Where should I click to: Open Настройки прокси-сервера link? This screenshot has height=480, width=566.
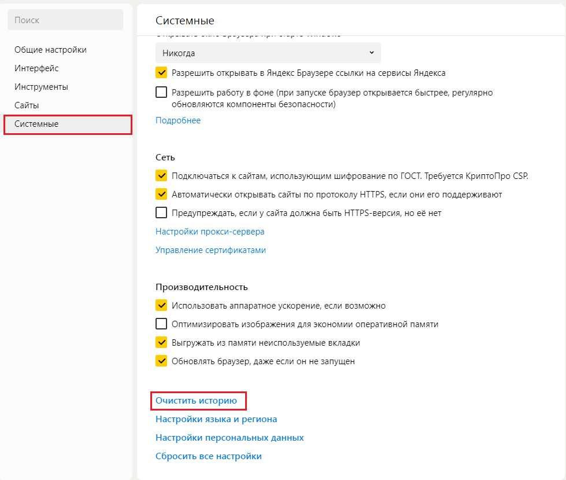(210, 232)
